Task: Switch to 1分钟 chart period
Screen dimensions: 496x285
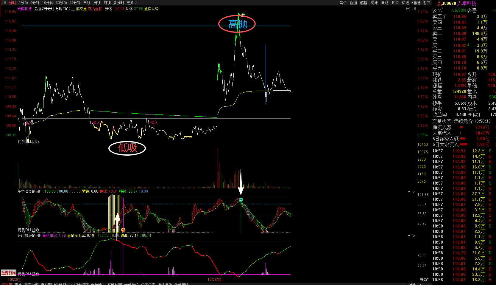Action: pyautogui.click(x=23, y=3)
